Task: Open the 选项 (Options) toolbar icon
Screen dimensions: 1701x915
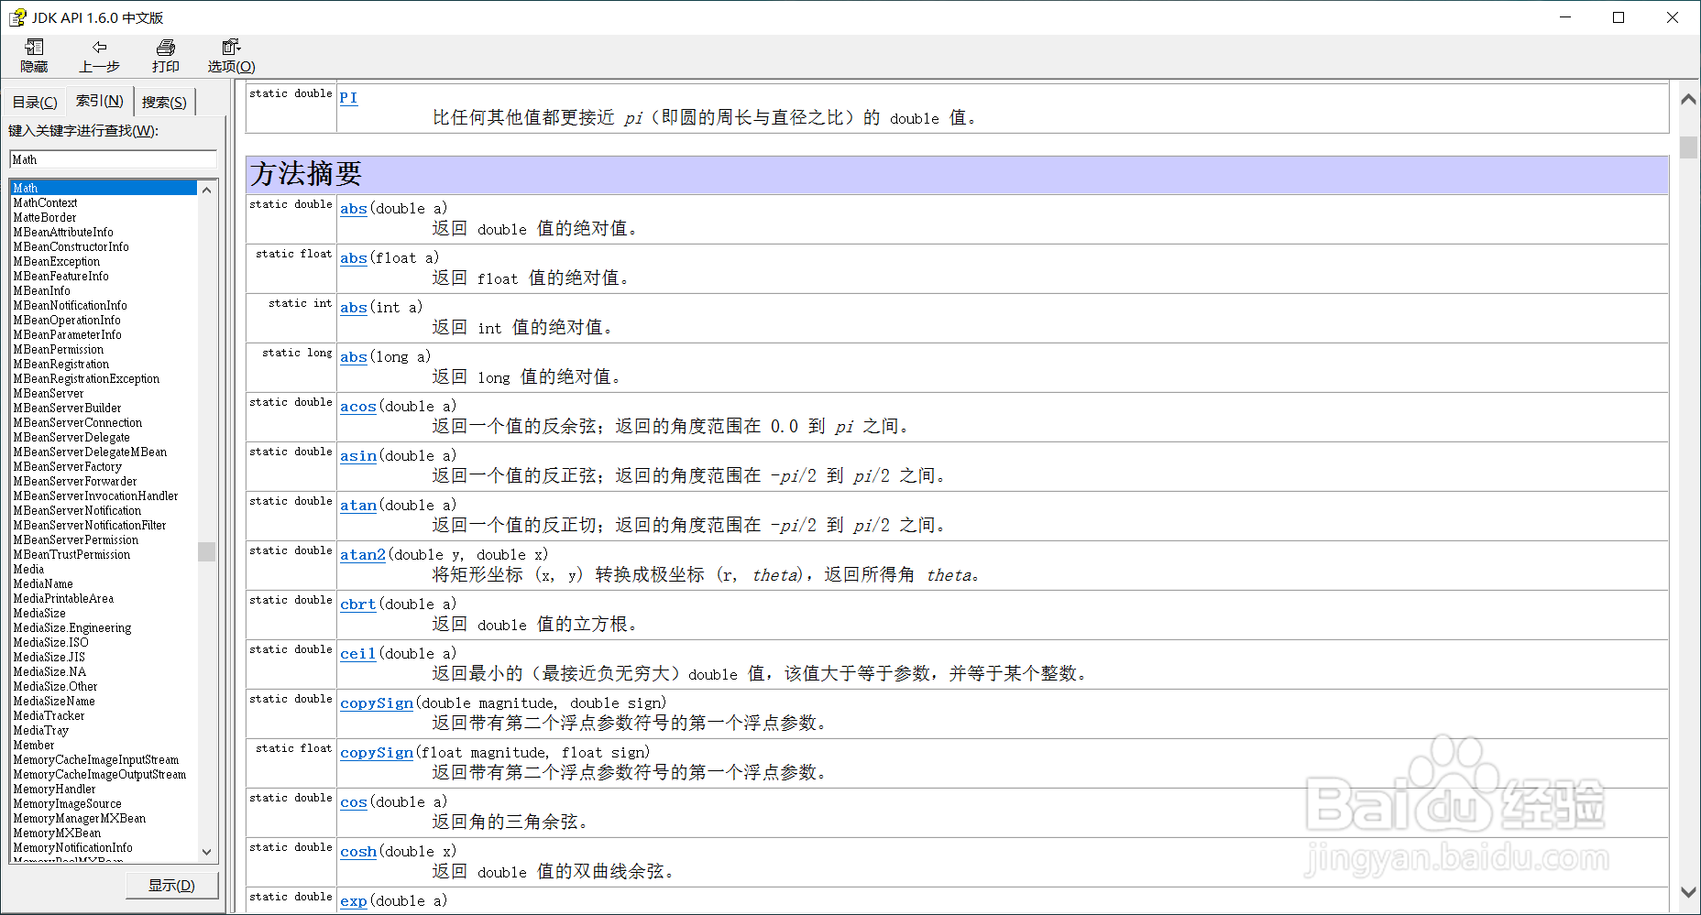Action: pyautogui.click(x=230, y=55)
